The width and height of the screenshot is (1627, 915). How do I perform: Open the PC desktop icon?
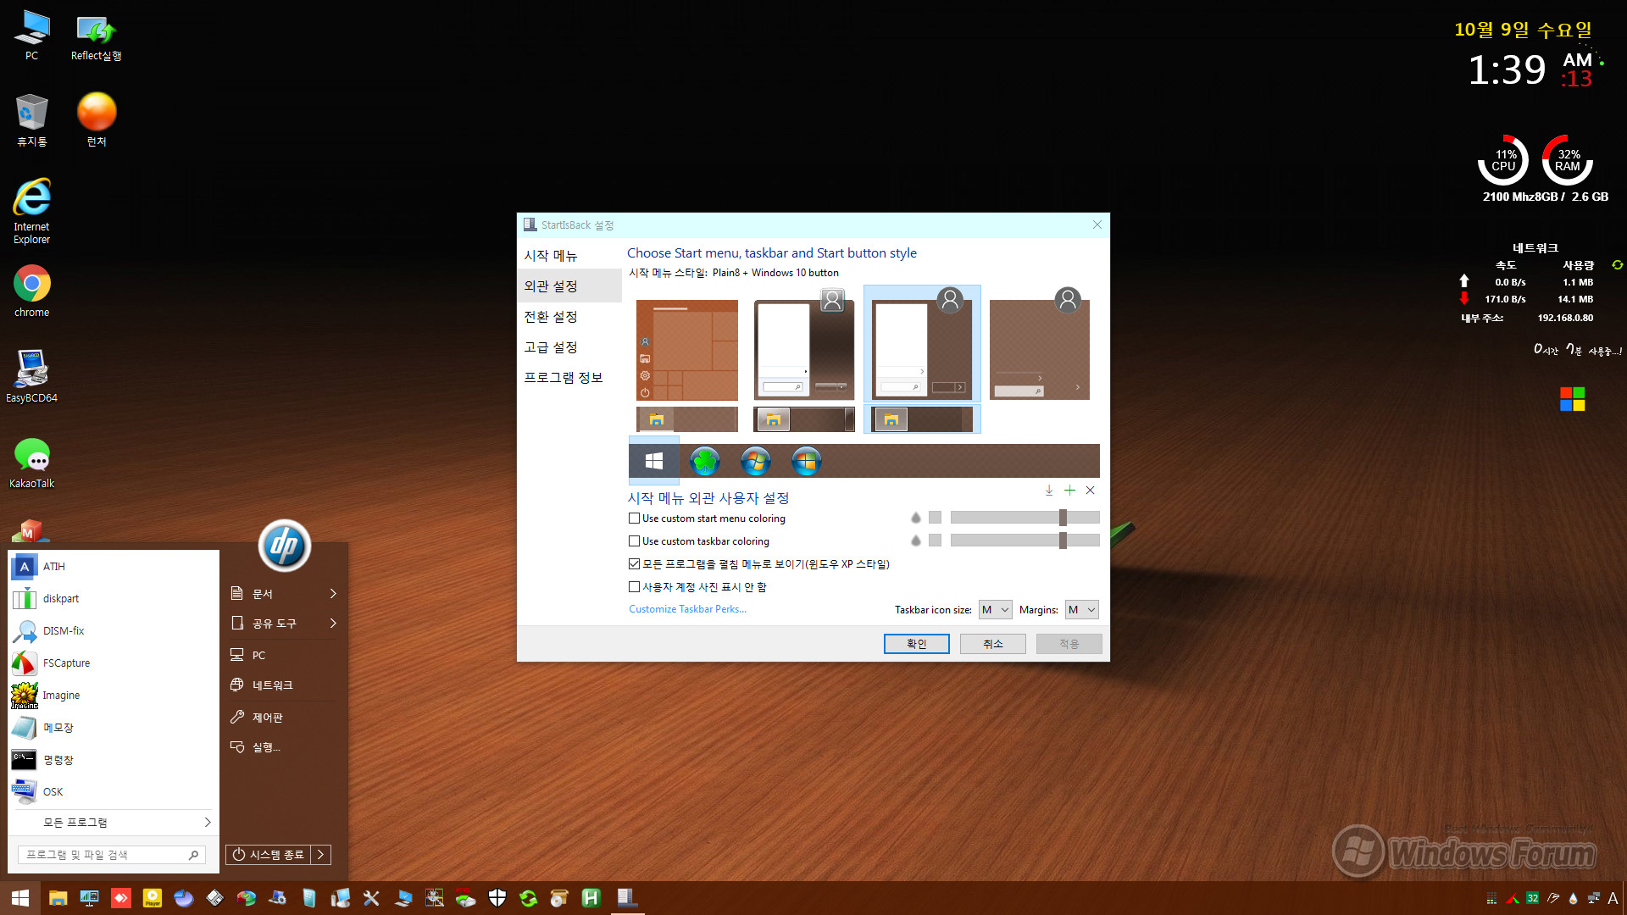point(32,36)
